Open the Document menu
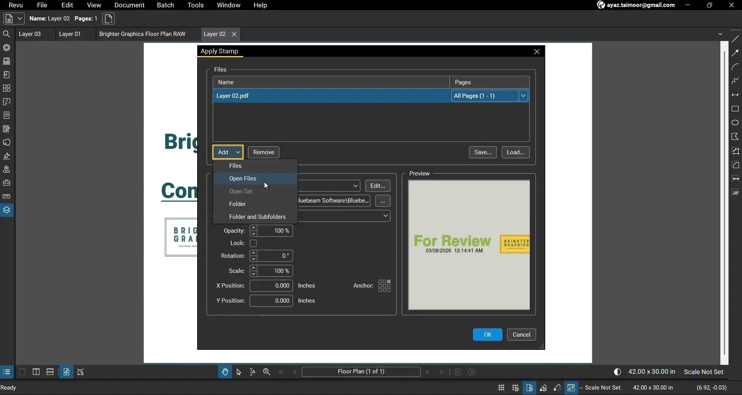742x395 pixels. click(129, 5)
